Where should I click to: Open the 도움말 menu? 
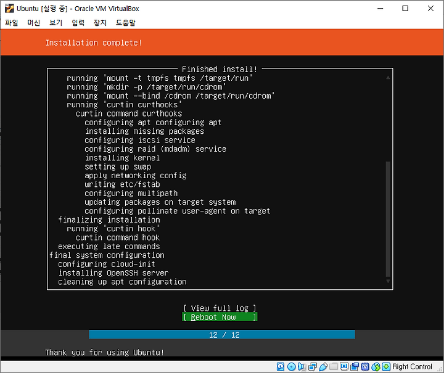pos(125,23)
